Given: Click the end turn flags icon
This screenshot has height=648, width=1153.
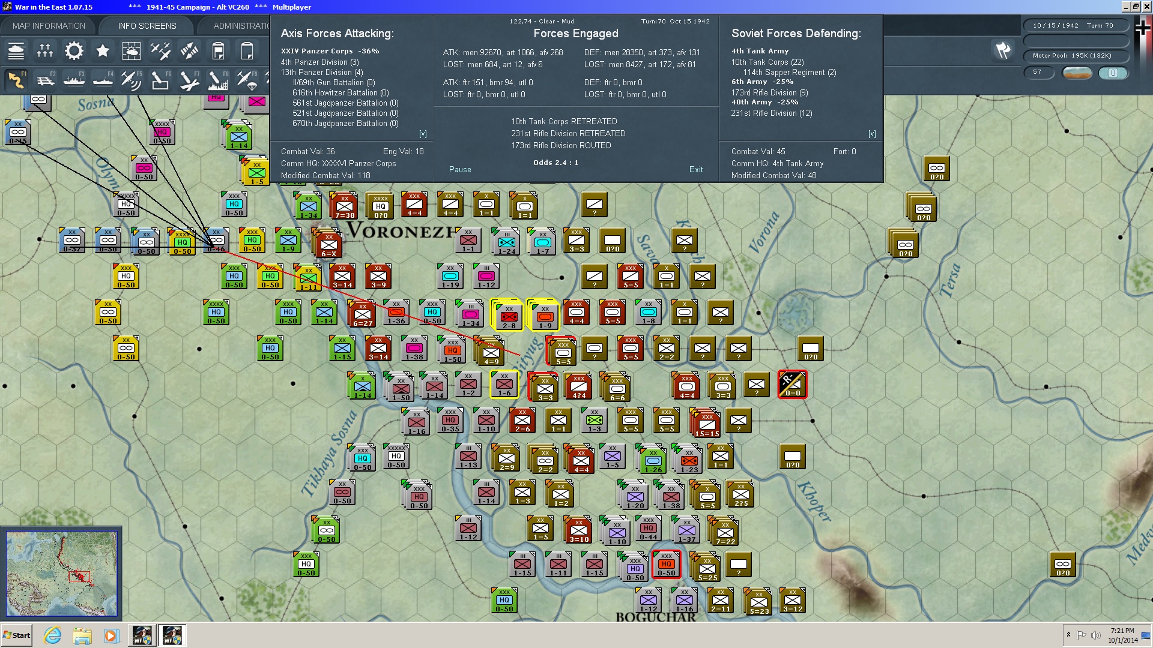Looking at the screenshot, I should click(1003, 50).
